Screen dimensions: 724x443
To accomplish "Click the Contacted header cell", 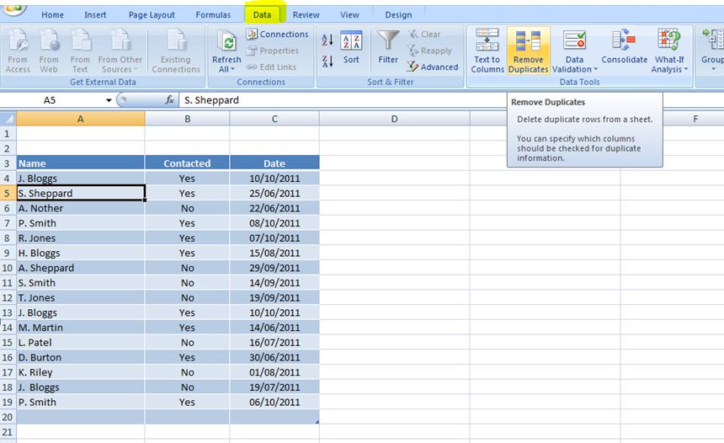I will [187, 163].
